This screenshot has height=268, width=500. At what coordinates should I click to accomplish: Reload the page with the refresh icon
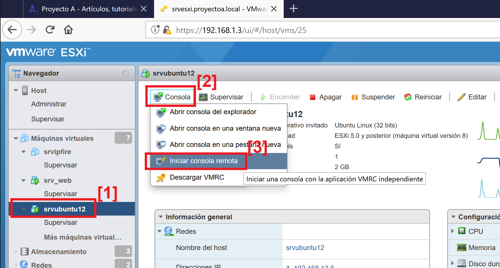tap(50, 30)
